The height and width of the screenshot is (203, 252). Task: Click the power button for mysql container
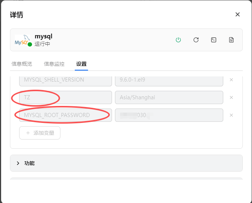click(x=178, y=40)
